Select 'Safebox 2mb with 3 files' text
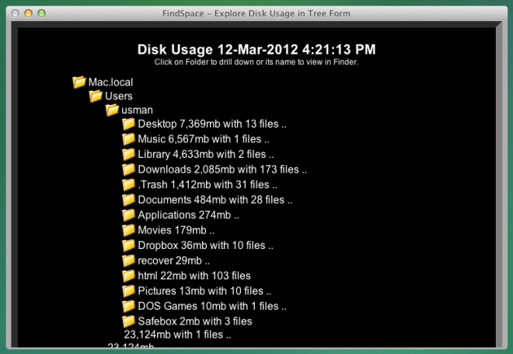The image size is (513, 354). [195, 321]
